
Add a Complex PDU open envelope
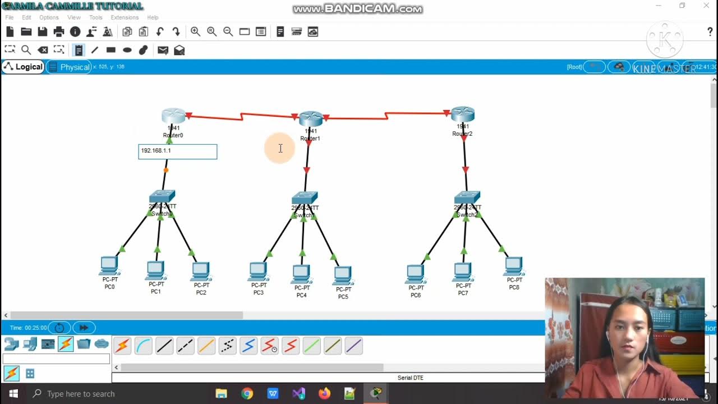click(179, 50)
